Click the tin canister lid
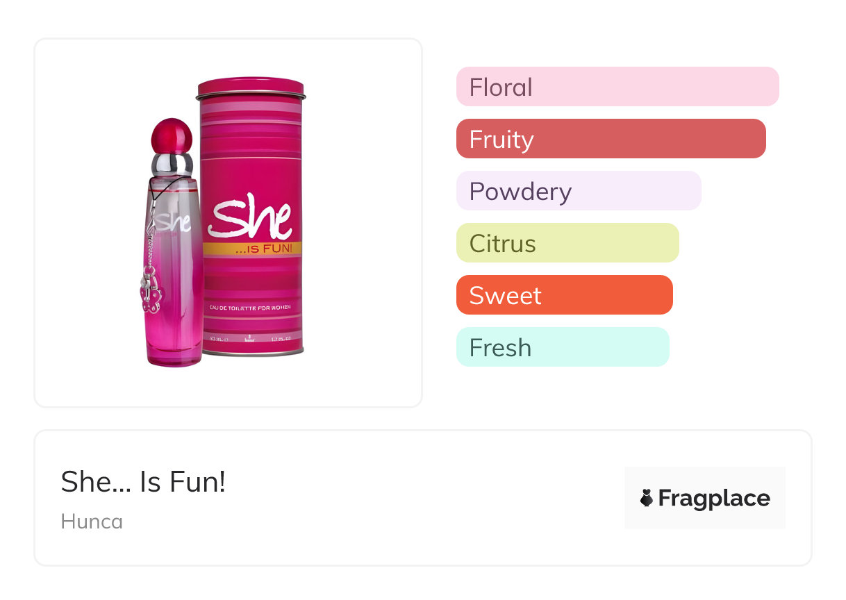 point(251,88)
